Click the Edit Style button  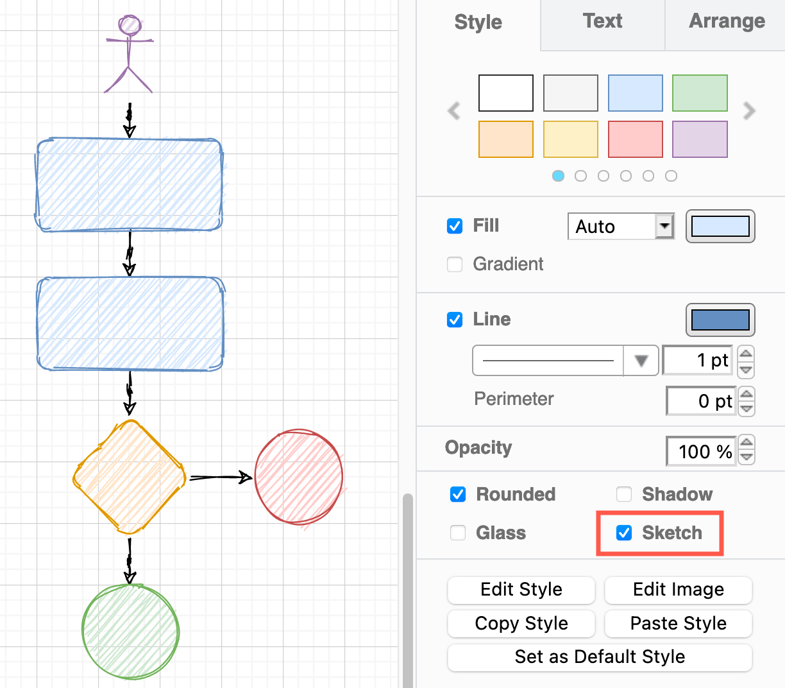(521, 590)
